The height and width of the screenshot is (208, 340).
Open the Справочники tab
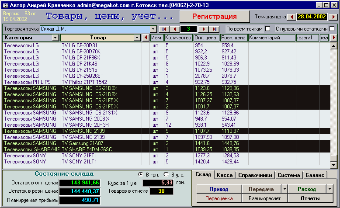[255, 175]
